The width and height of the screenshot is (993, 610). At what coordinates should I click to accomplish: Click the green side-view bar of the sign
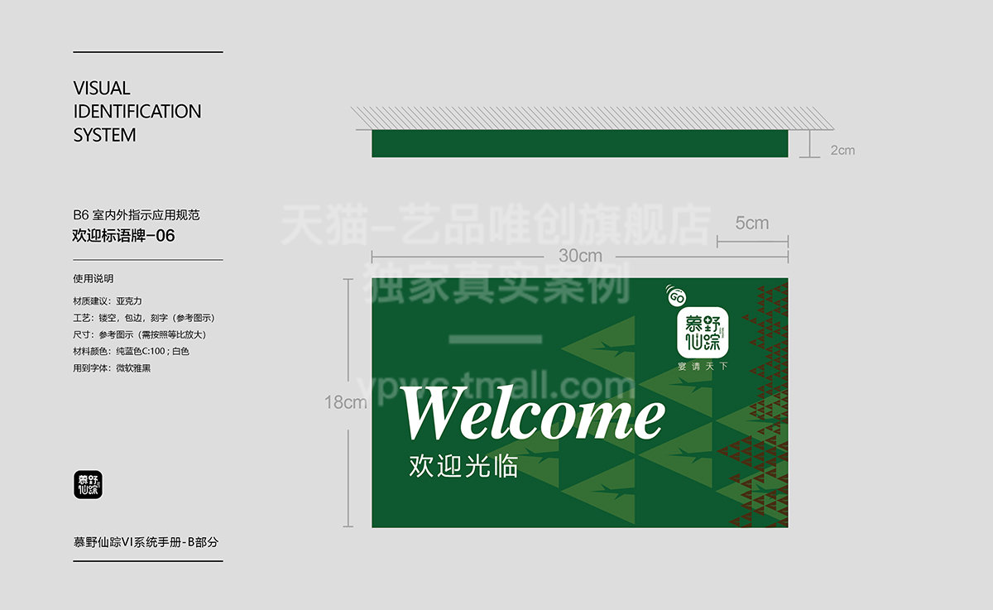point(579,144)
